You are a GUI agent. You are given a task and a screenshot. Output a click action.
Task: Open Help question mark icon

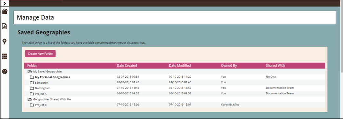click(5, 71)
